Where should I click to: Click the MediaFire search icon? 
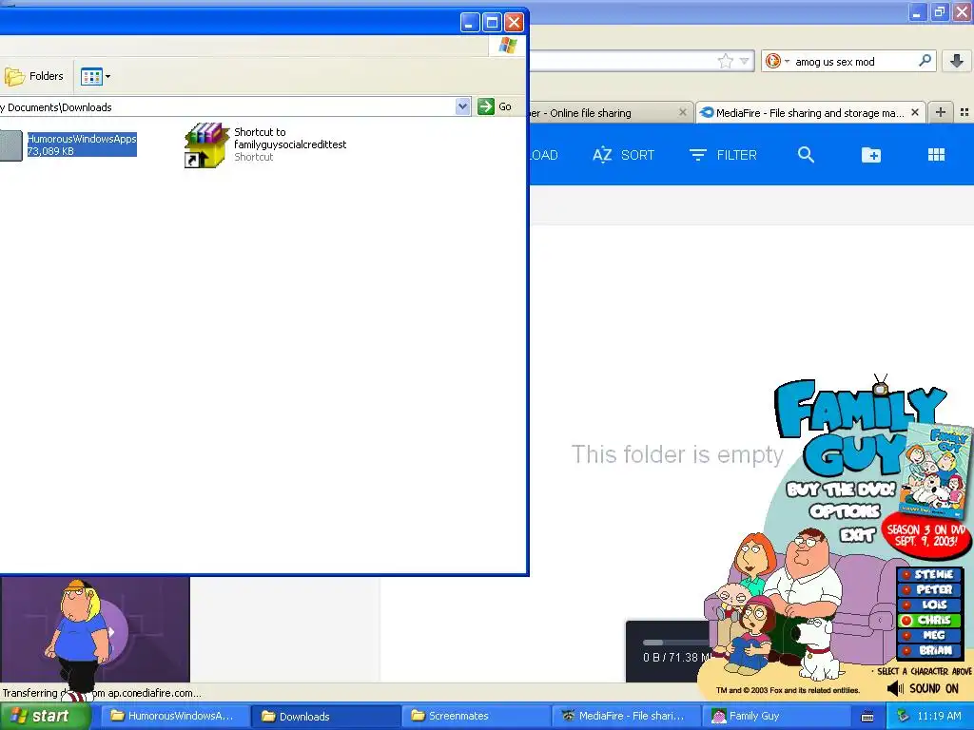(806, 155)
